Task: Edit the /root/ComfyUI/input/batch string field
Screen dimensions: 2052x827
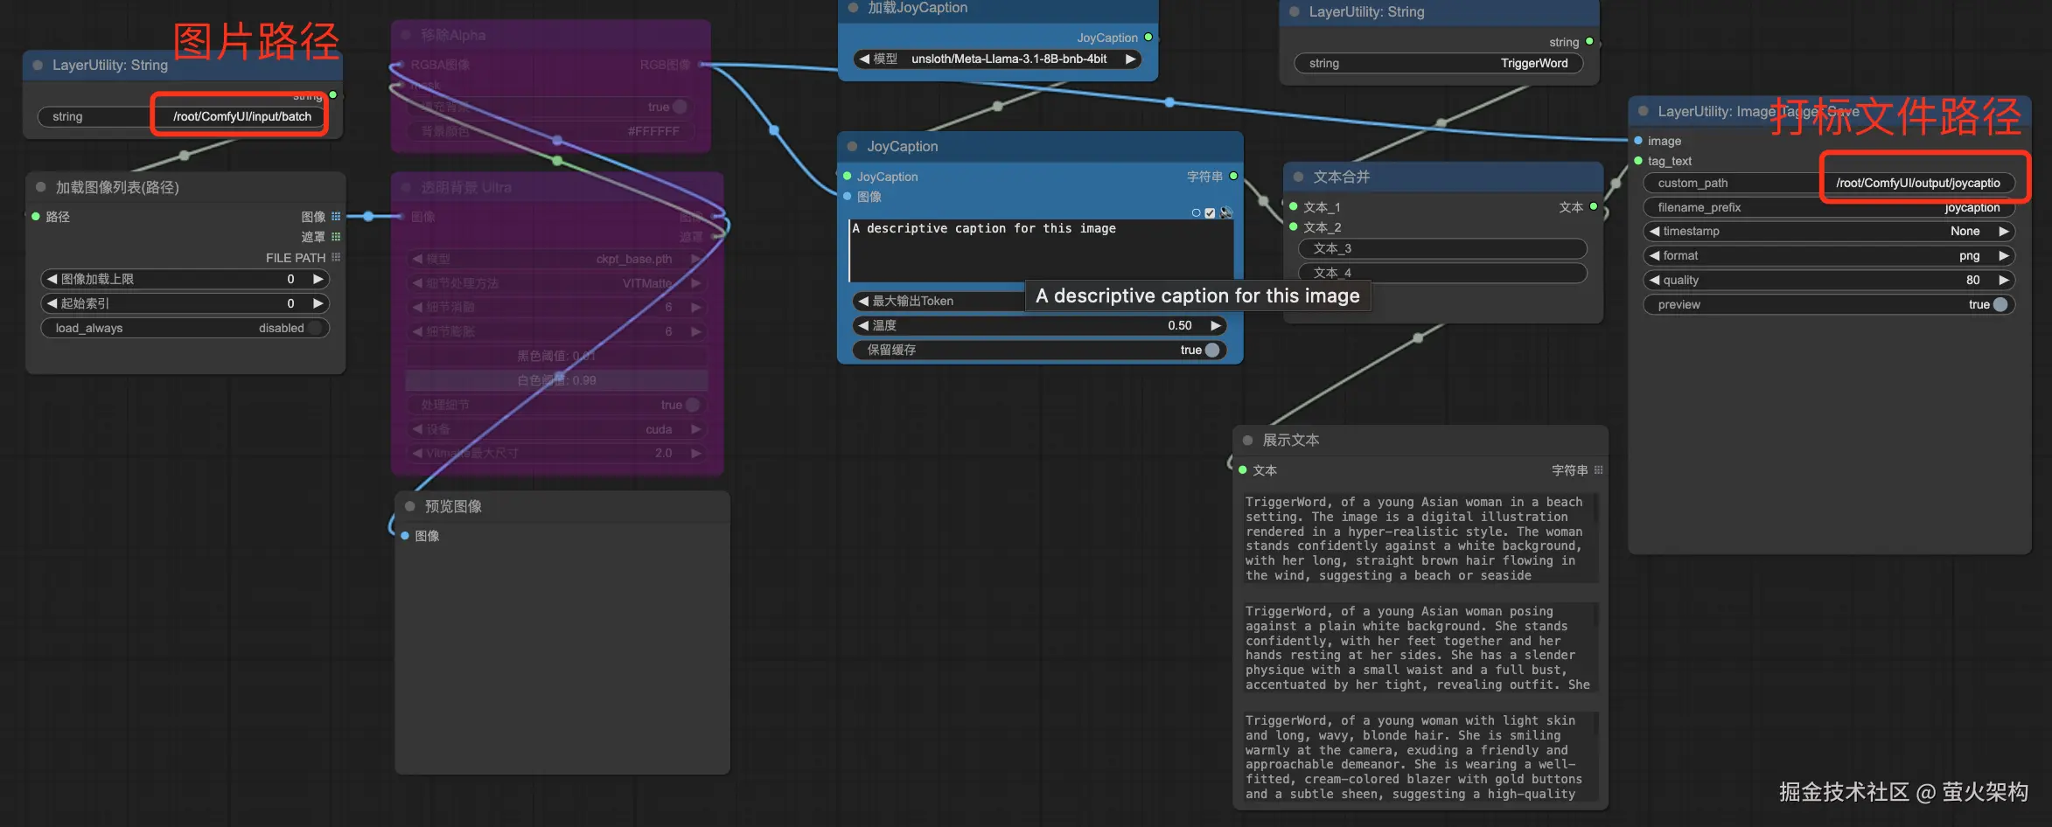Action: (x=182, y=116)
